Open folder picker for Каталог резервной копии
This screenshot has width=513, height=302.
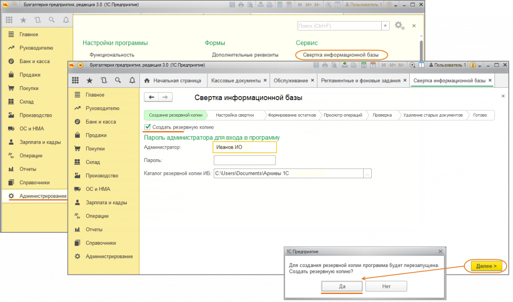(368, 174)
